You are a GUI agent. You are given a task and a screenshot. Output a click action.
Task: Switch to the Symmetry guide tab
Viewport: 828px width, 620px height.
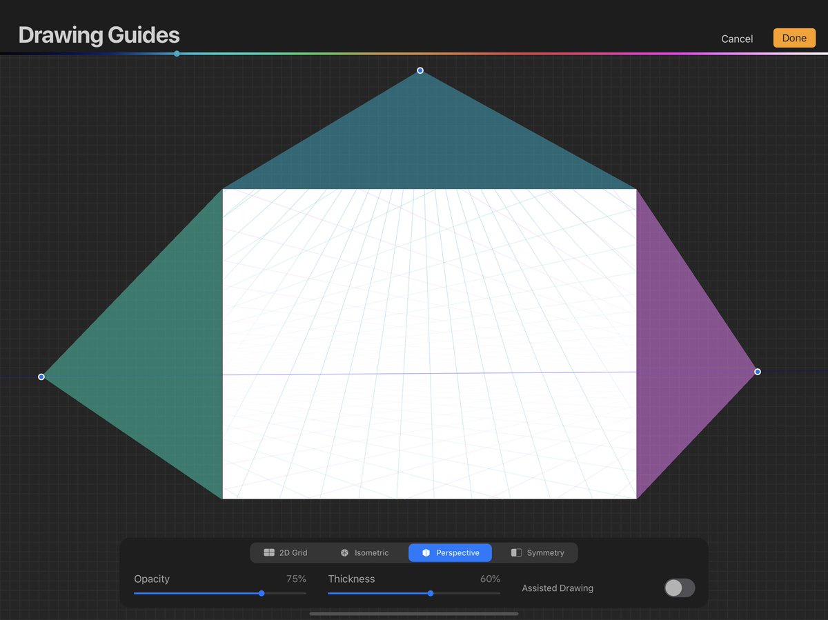point(536,553)
